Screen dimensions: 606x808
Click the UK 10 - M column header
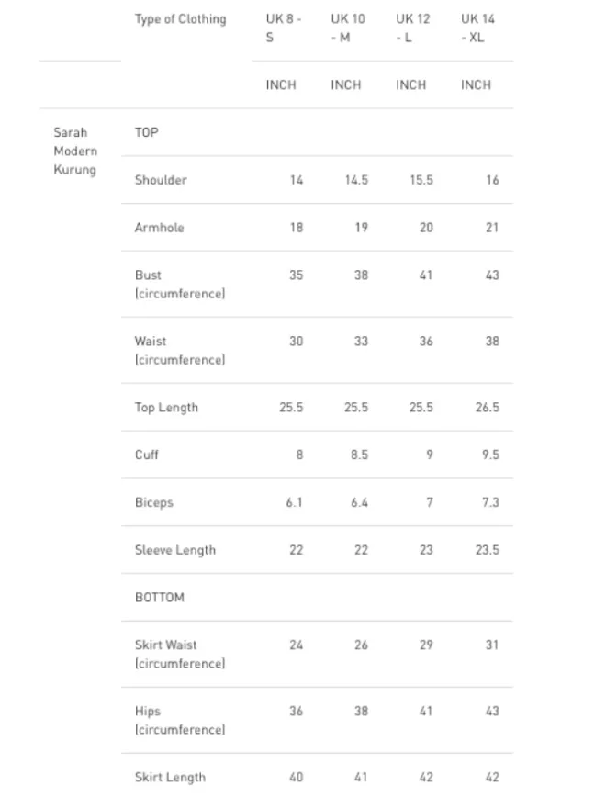coord(347,28)
